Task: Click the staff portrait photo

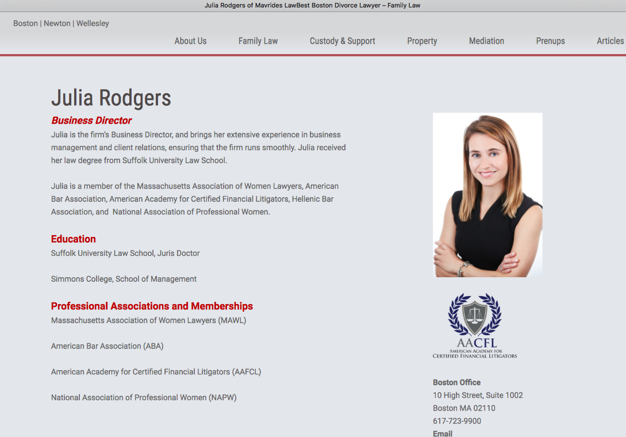Action: tap(487, 195)
